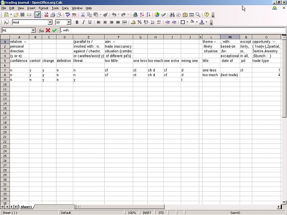Open the File menu

tap(4, 8)
